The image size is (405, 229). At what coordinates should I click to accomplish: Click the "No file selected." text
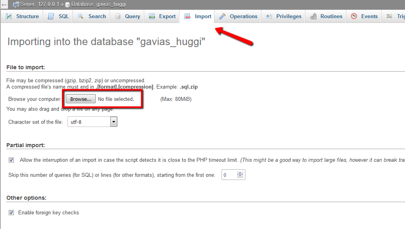pos(116,99)
